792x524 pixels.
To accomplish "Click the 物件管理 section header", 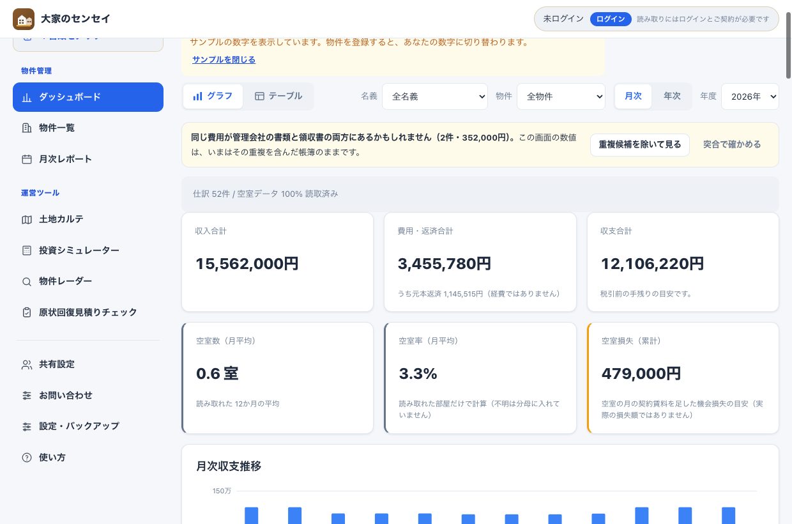I will pos(36,71).
